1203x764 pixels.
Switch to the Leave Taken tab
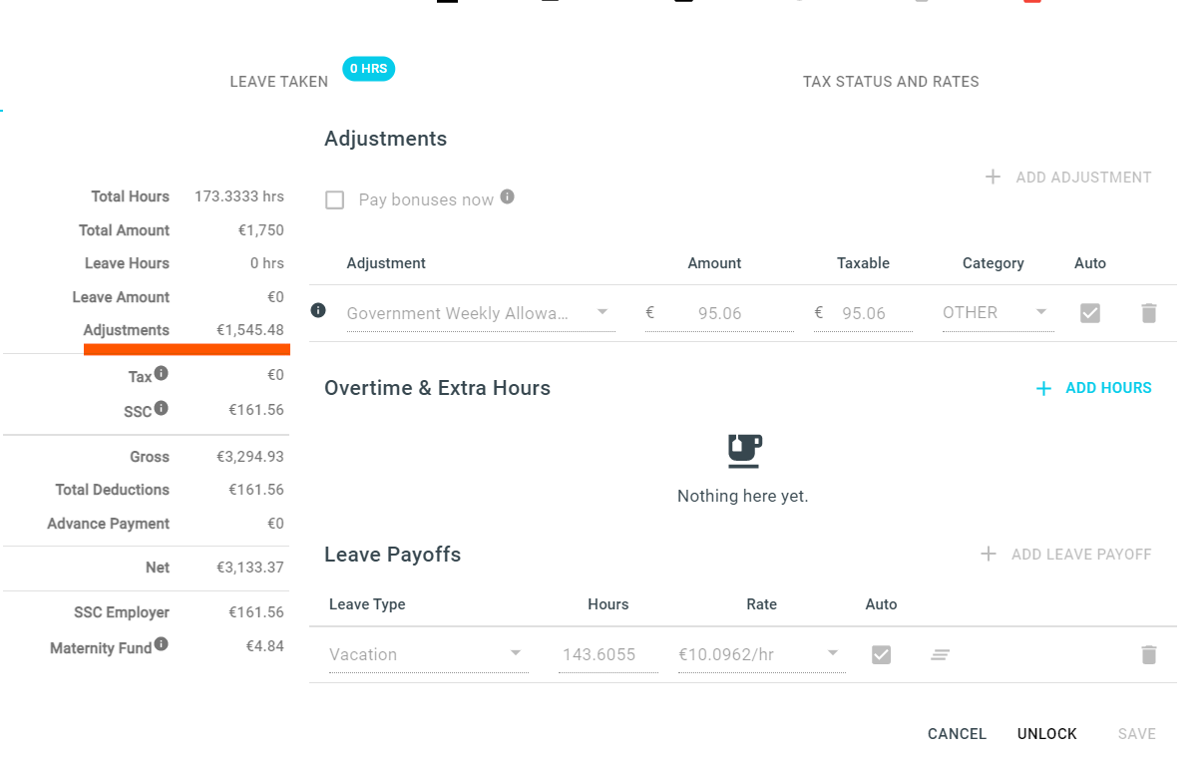(279, 82)
